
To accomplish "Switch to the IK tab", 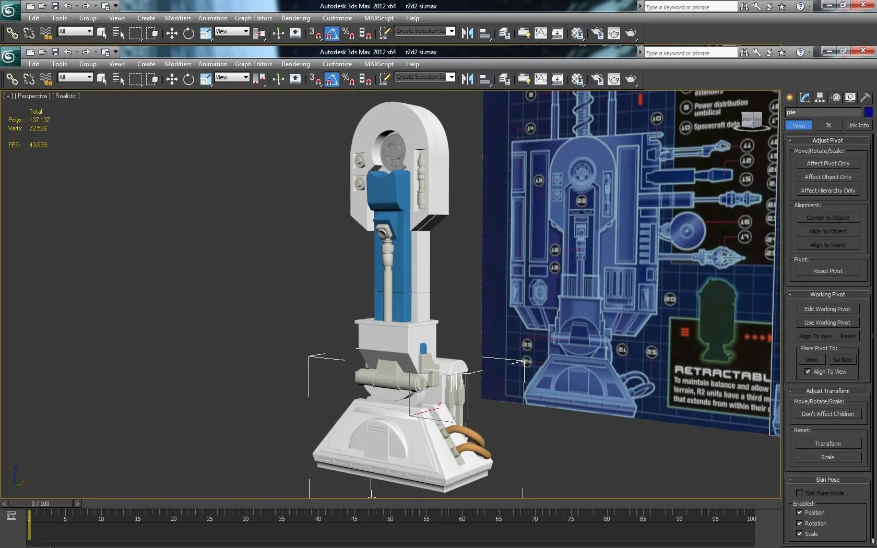I will (x=828, y=125).
